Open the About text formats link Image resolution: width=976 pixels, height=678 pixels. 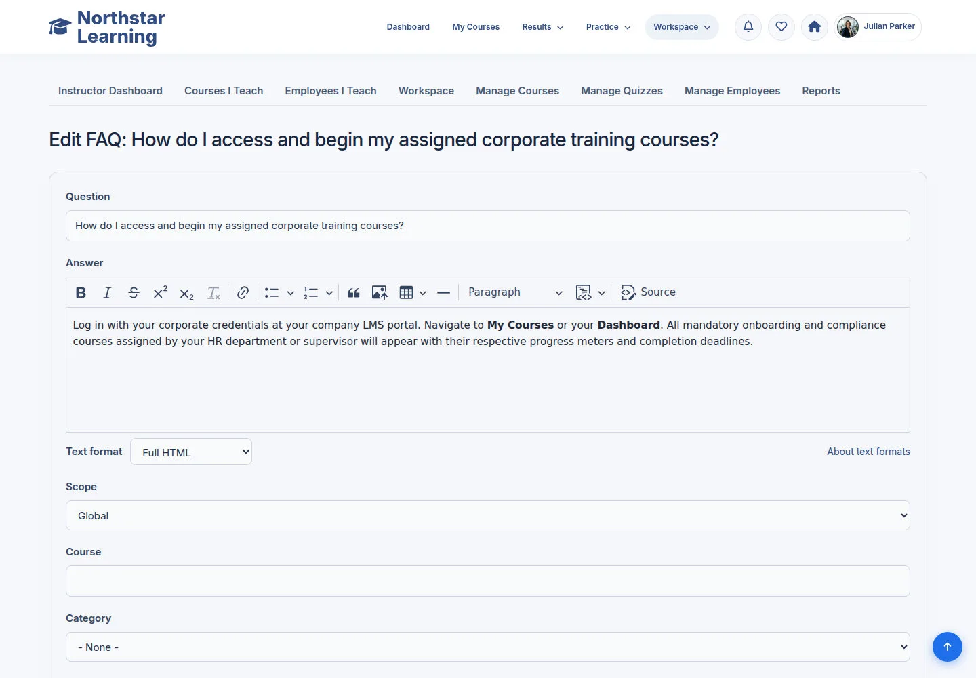(868, 452)
